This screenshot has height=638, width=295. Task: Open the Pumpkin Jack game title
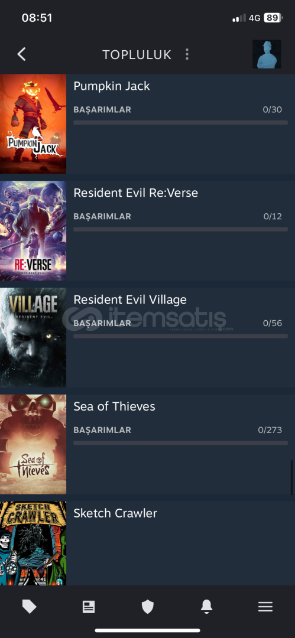point(112,86)
